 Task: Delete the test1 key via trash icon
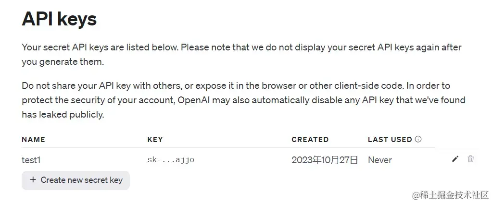(470, 159)
